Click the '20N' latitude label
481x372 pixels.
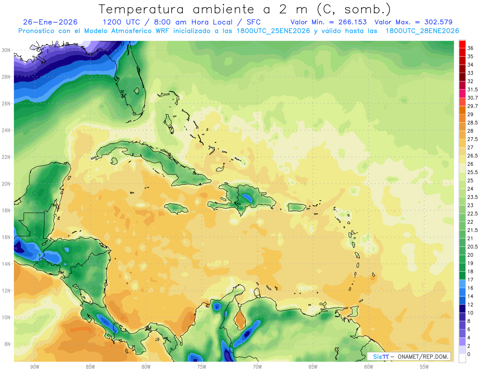[6, 184]
